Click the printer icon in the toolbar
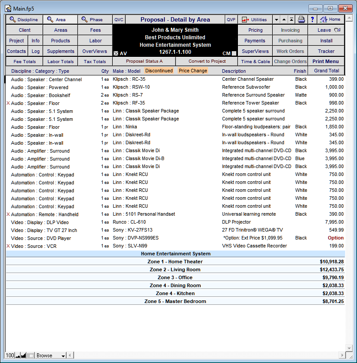This screenshot has width=357, height=363. click(x=301, y=20)
